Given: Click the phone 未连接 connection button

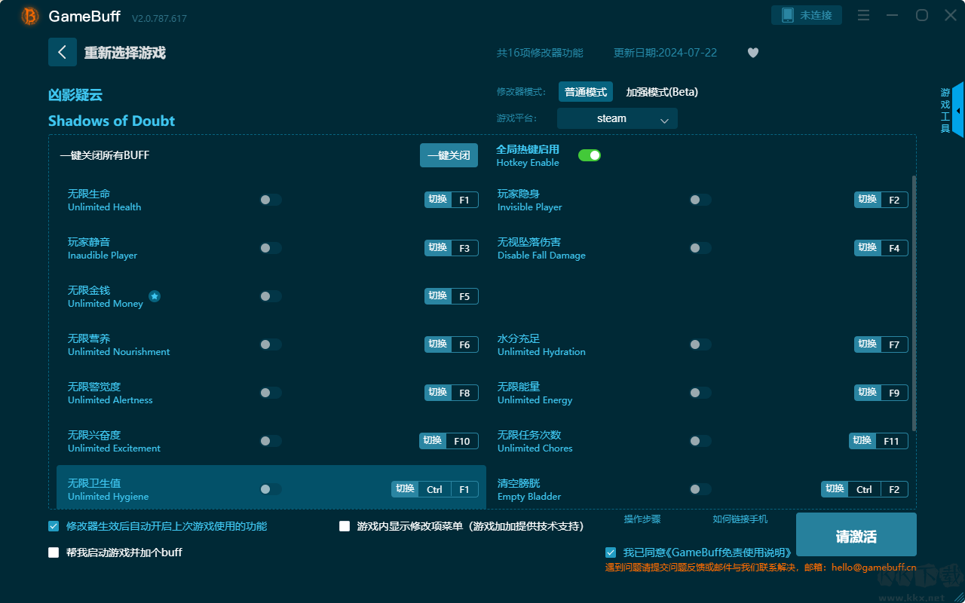Looking at the screenshot, I should (807, 15).
